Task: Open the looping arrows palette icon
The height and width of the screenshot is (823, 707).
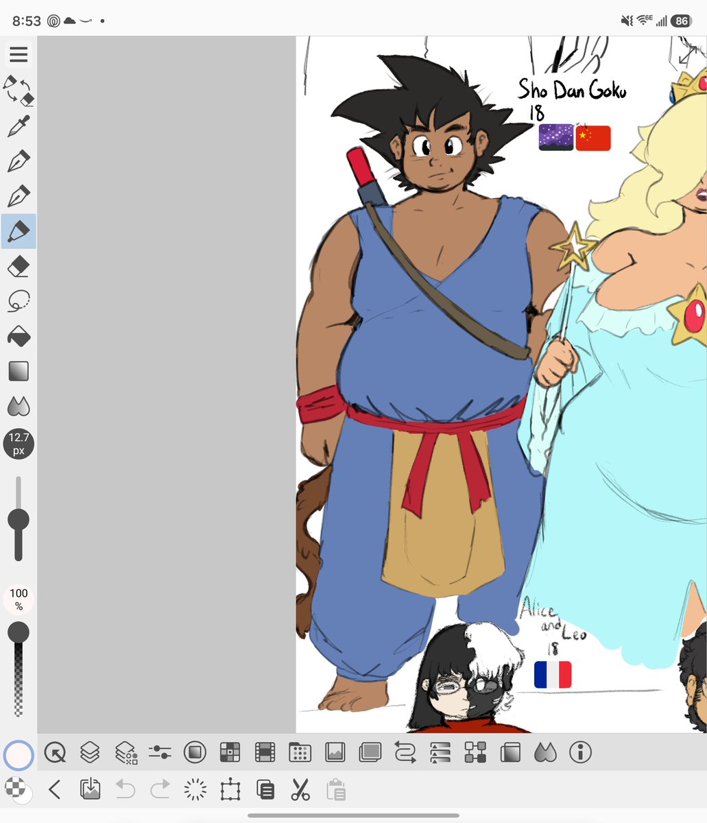Action: [x=405, y=753]
